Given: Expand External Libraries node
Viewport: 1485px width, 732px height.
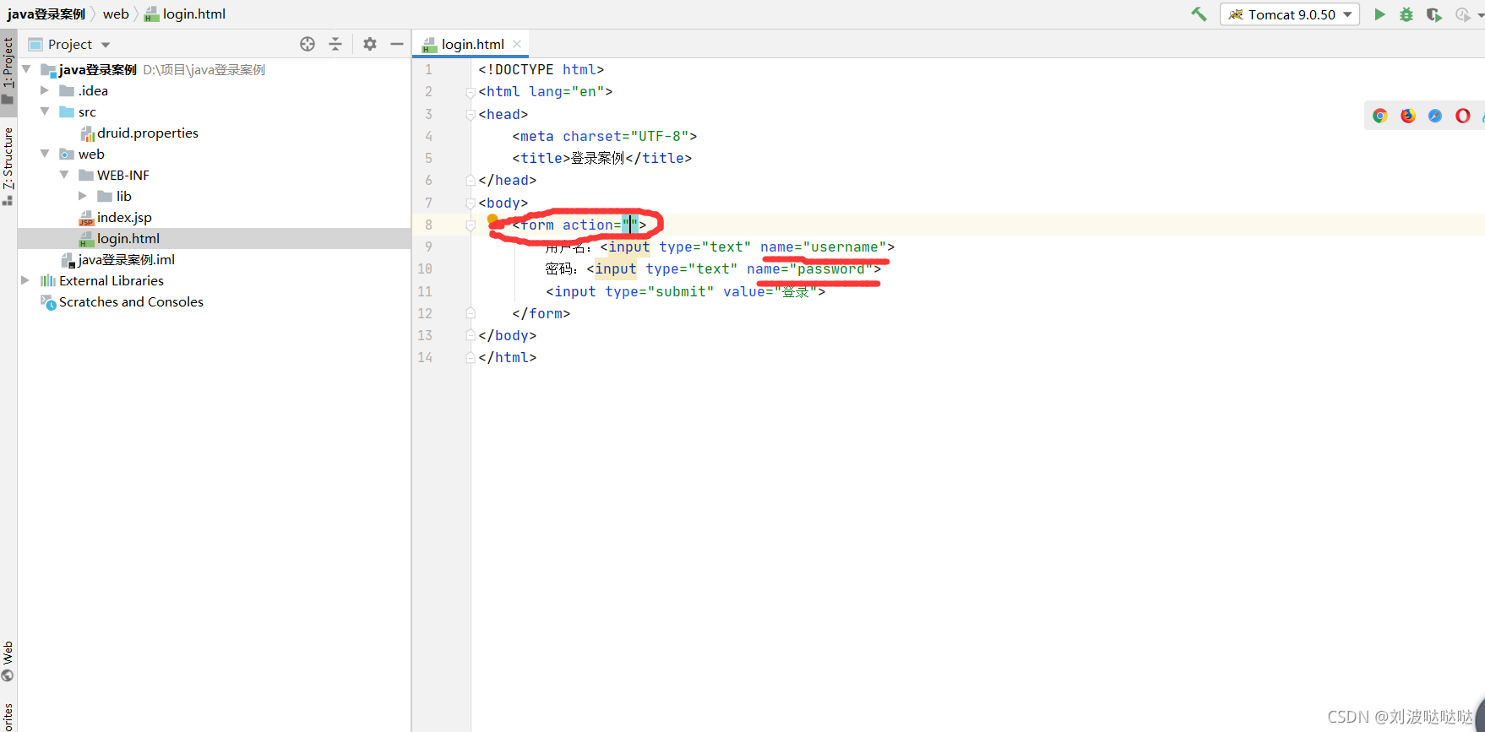Looking at the screenshot, I should click(25, 280).
